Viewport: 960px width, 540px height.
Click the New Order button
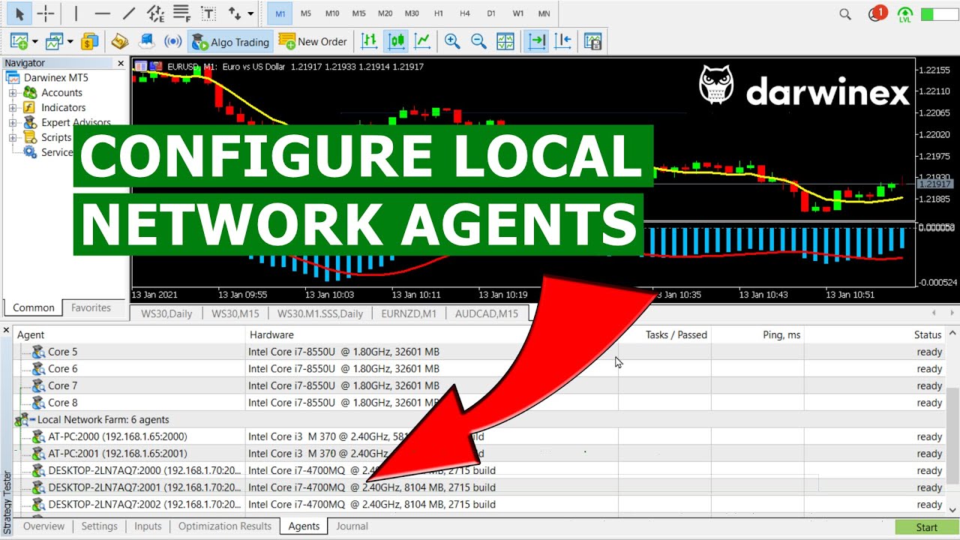(x=313, y=42)
